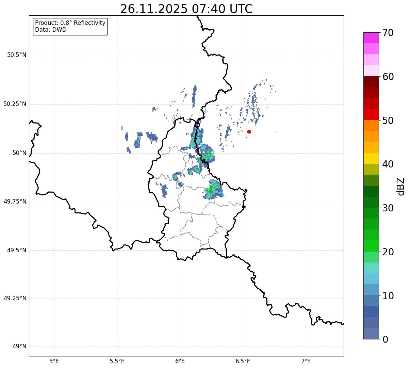Click the 49.75°N latitude label
The width and height of the screenshot is (409, 368).
coord(15,202)
